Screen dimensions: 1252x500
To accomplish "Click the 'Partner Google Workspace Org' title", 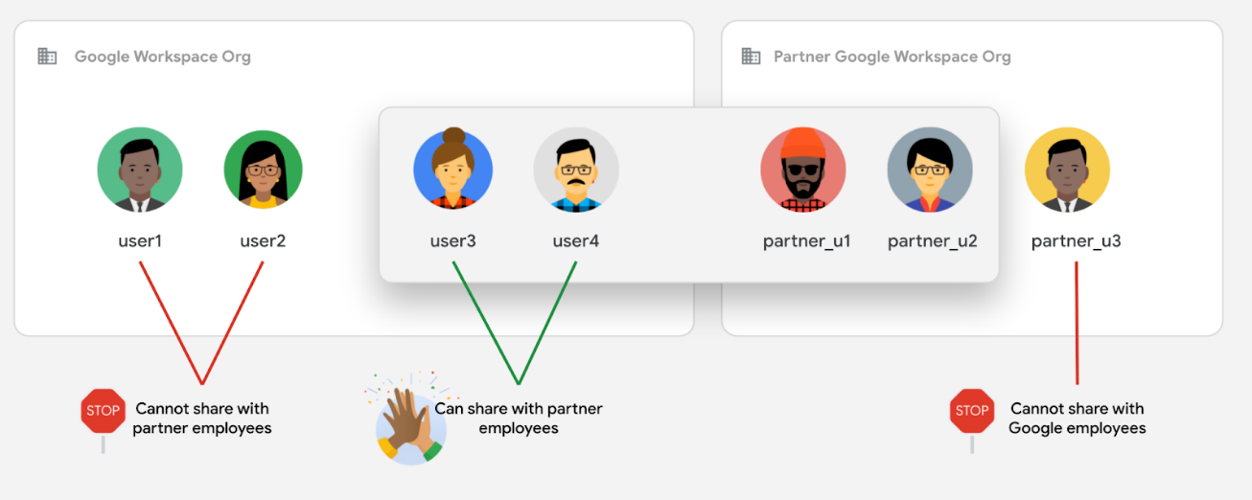I will coord(893,57).
